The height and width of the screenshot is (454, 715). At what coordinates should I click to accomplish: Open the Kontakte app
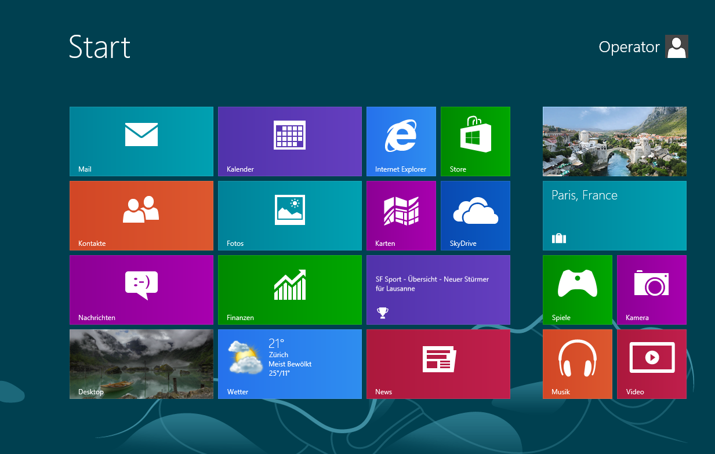[x=141, y=215]
